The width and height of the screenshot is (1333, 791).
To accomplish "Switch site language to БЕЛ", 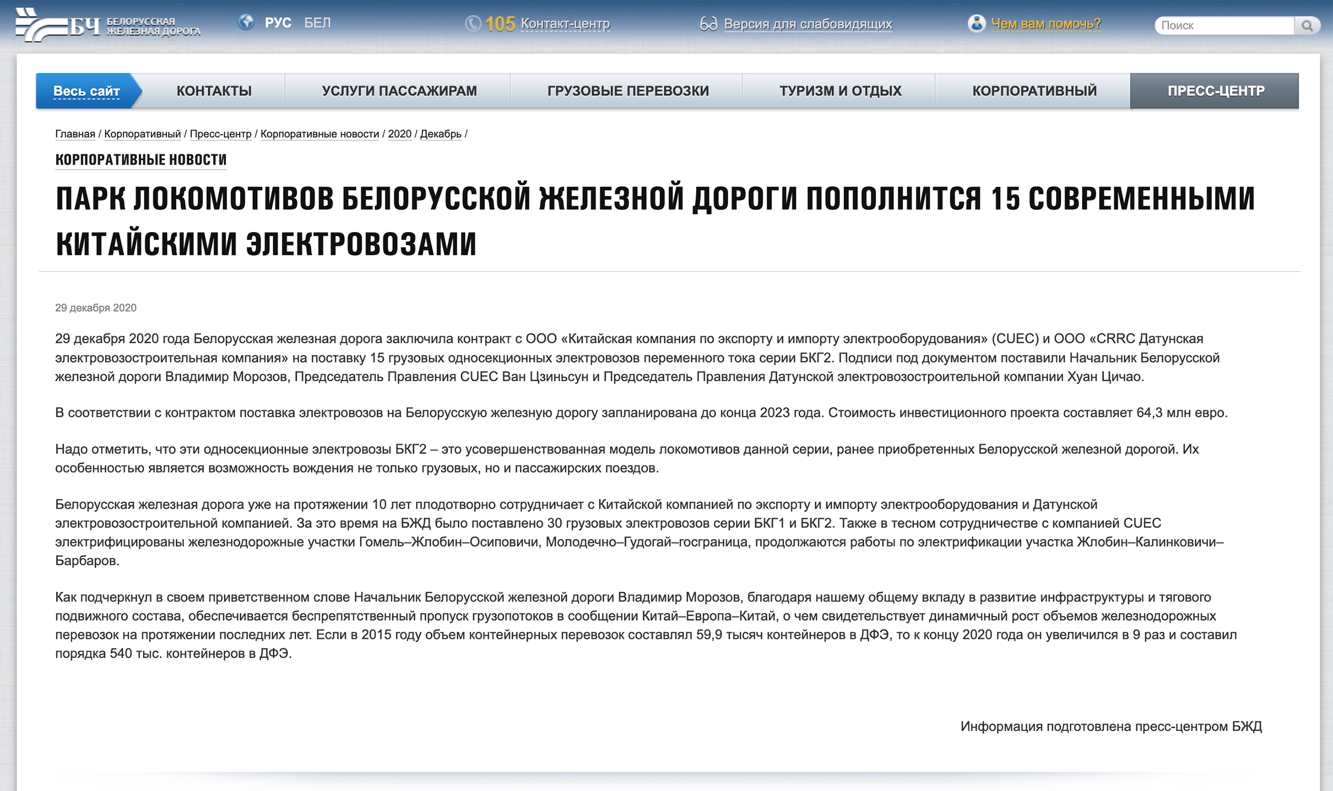I will (317, 22).
